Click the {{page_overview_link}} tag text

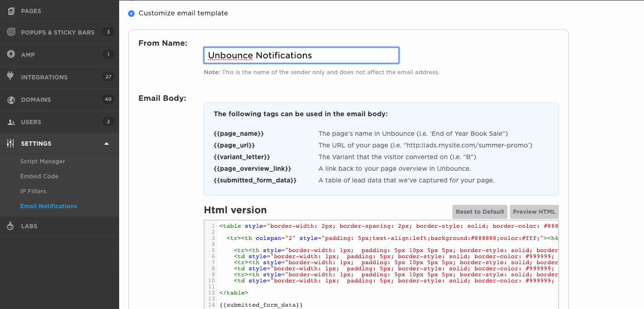click(x=252, y=169)
